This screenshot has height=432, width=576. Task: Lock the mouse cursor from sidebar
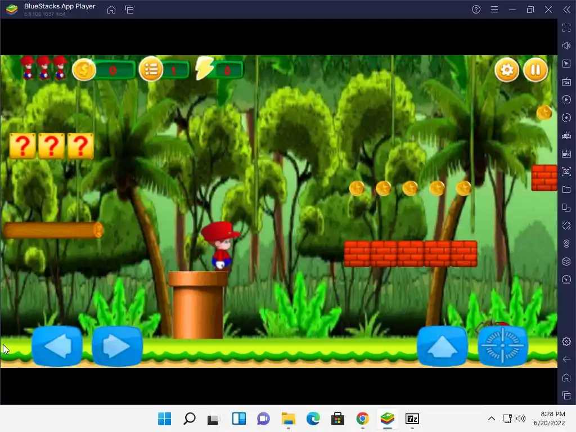point(566,64)
